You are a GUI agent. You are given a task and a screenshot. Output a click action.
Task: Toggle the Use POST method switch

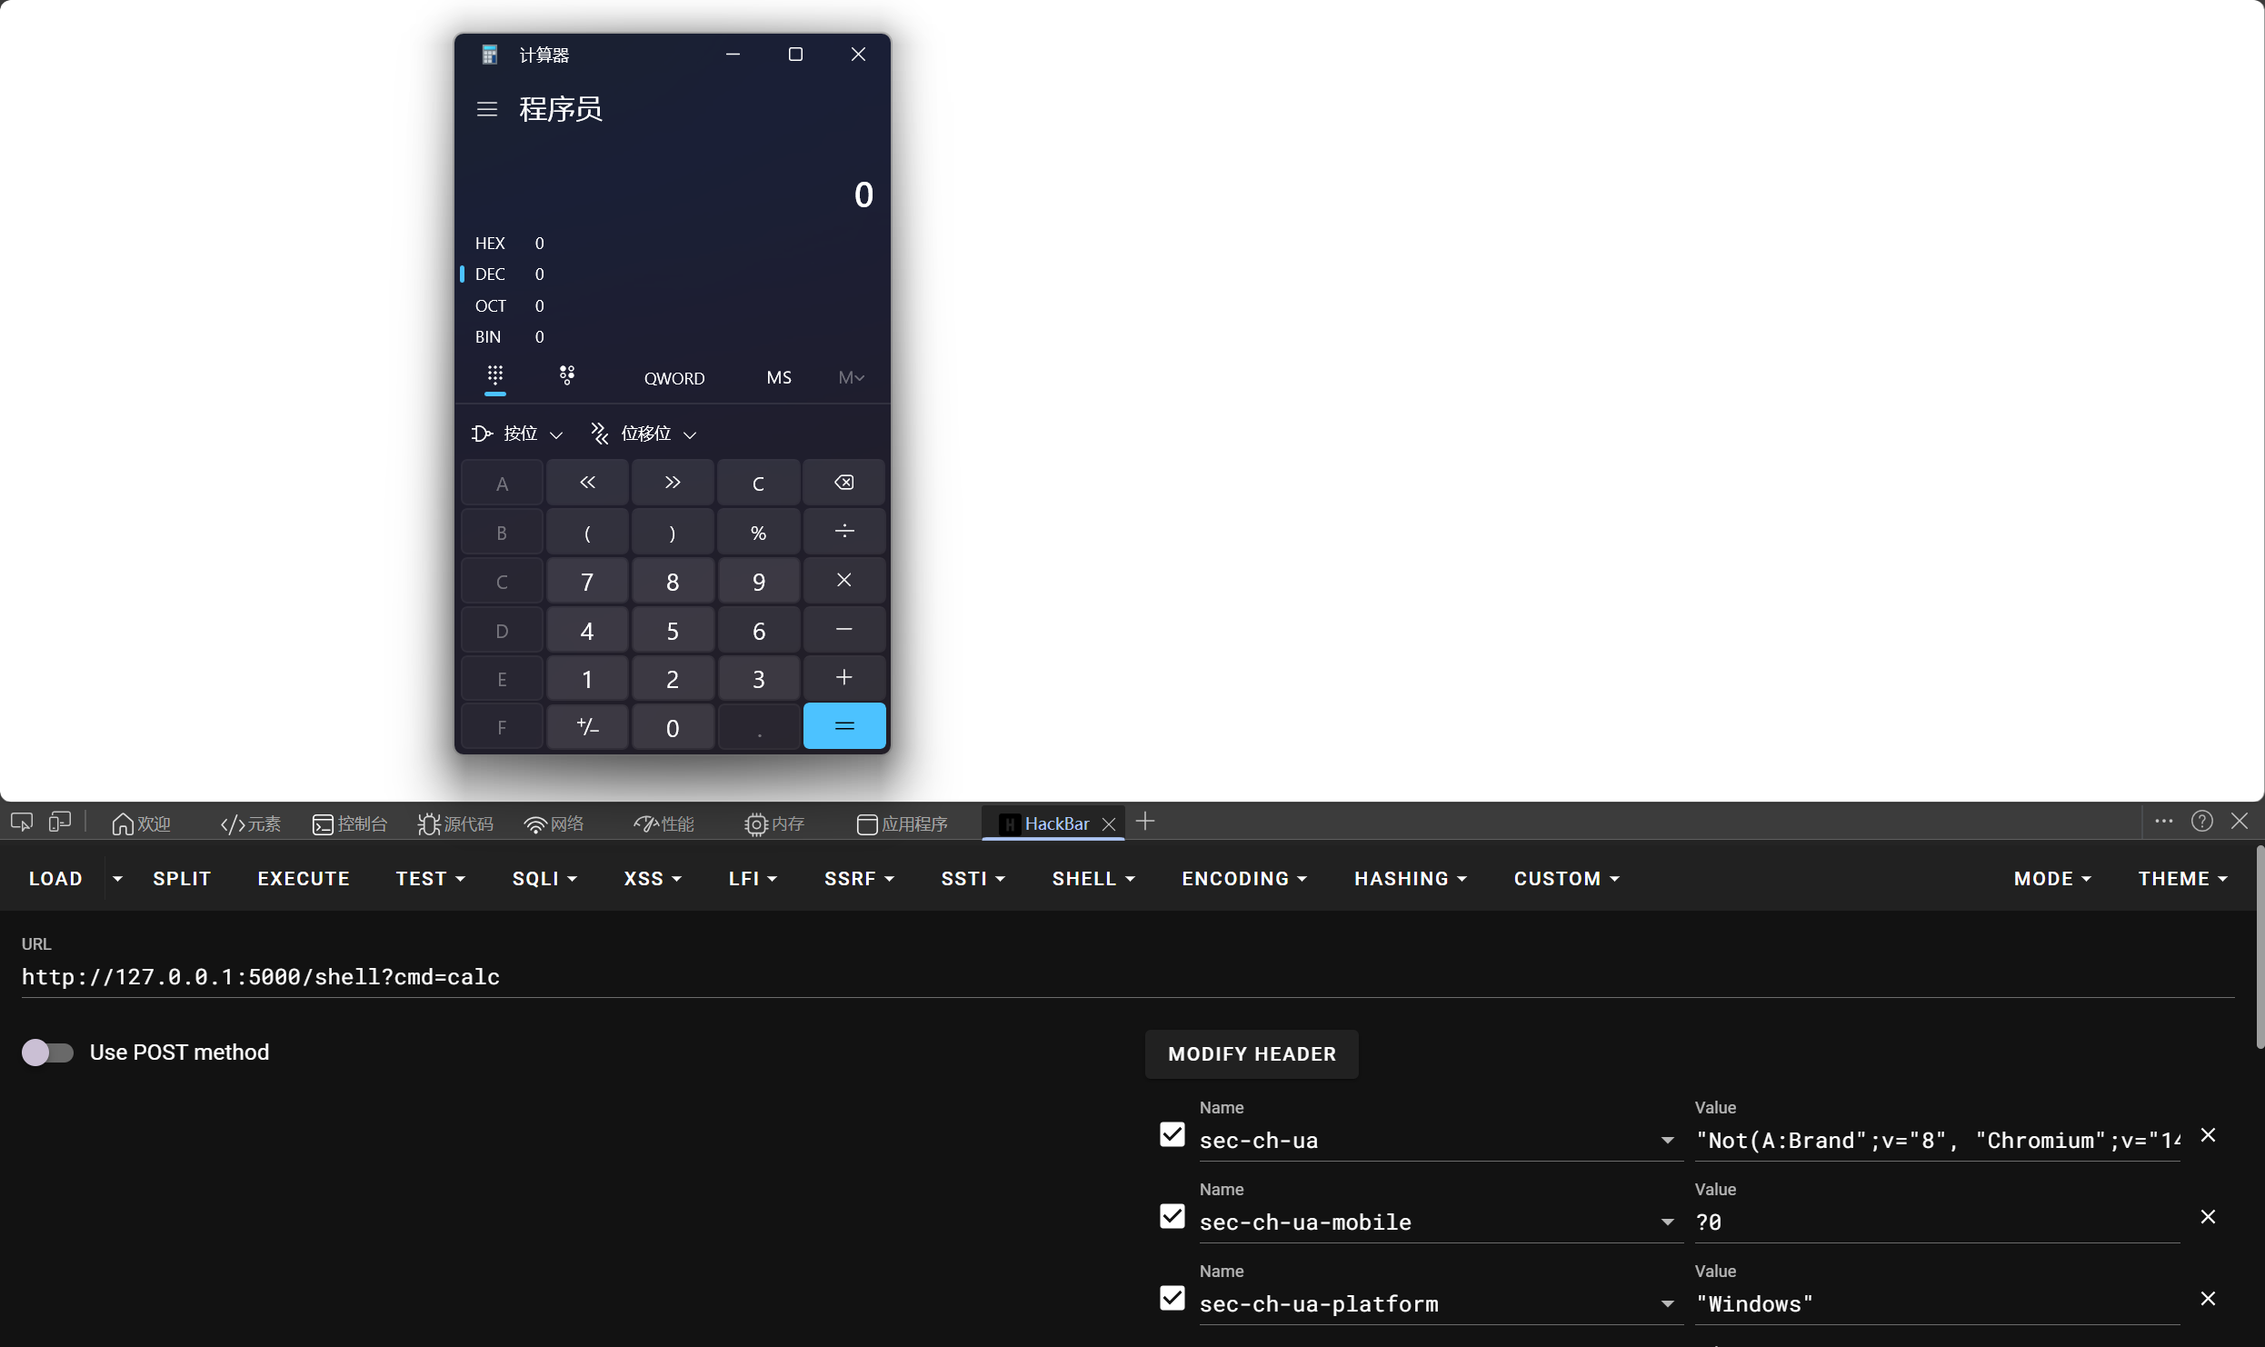[x=47, y=1053]
